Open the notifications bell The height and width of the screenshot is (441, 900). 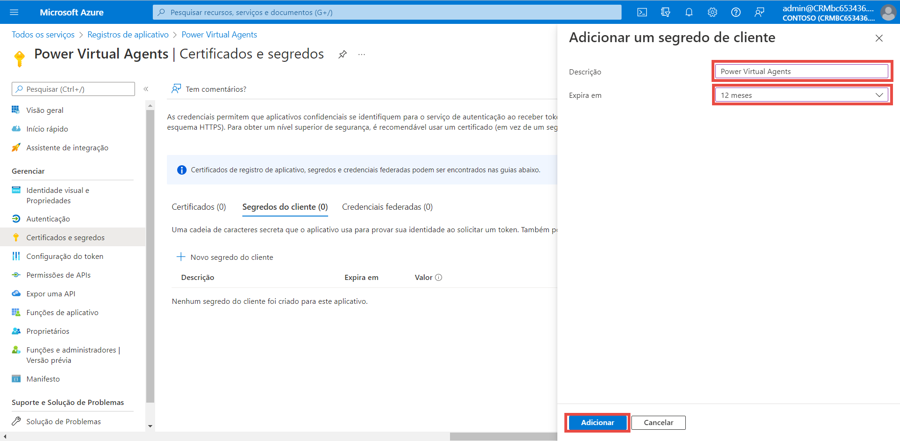(689, 12)
